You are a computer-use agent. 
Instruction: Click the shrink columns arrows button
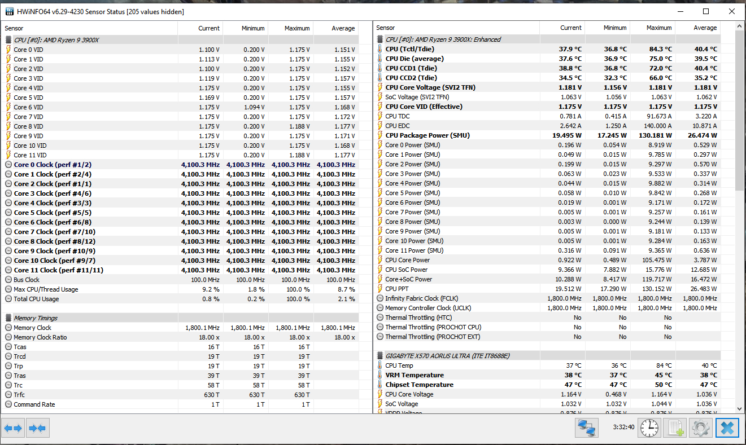[x=38, y=428]
